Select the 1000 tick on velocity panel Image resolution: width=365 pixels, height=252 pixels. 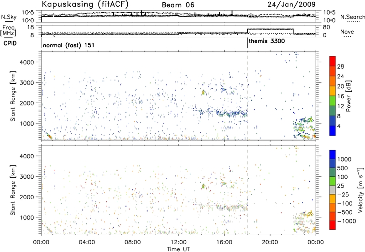pyautogui.click(x=27, y=217)
